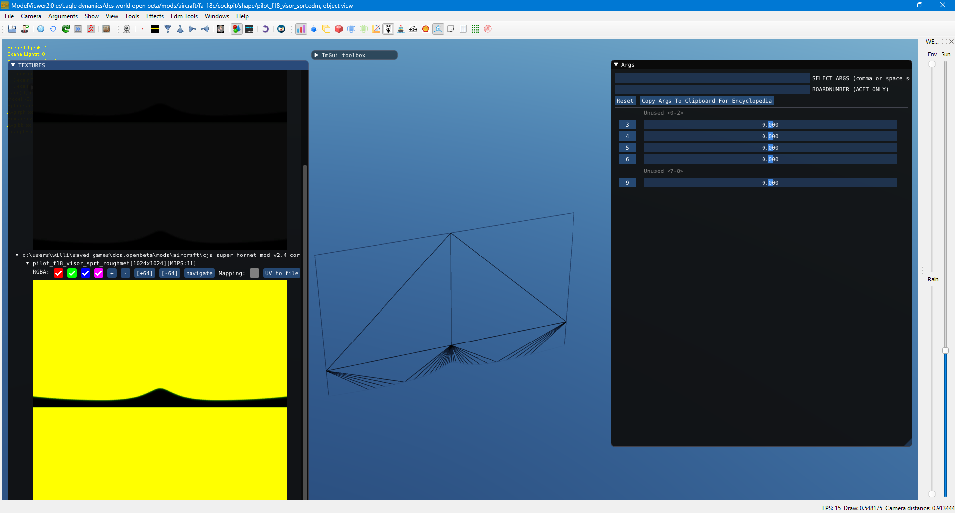Disable the magenta alpha channel checkbox
This screenshot has width=955, height=513.
tap(99, 273)
